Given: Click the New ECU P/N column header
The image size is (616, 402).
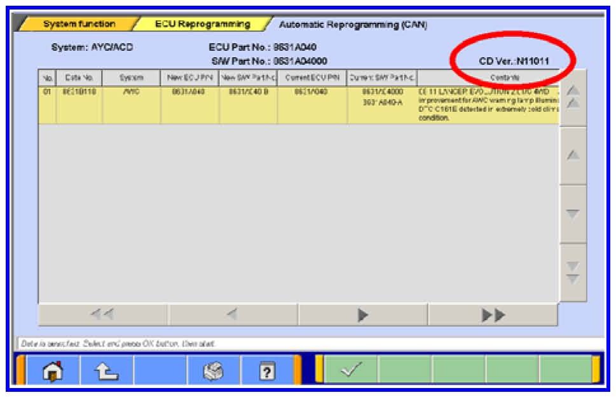Looking at the screenshot, I should pos(189,77).
